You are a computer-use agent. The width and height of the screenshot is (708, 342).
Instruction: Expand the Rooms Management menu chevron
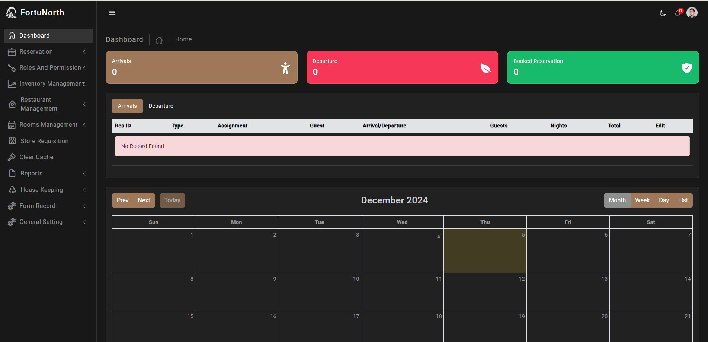coord(84,125)
